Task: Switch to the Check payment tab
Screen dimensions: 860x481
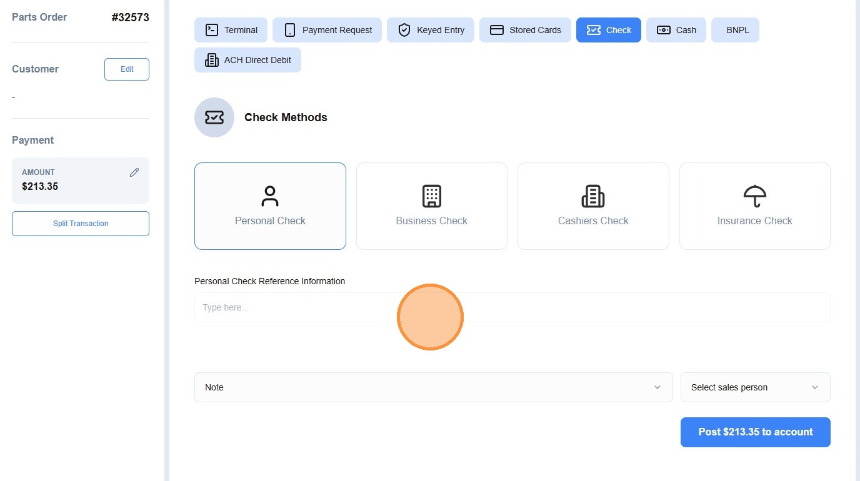Action: [x=609, y=30]
